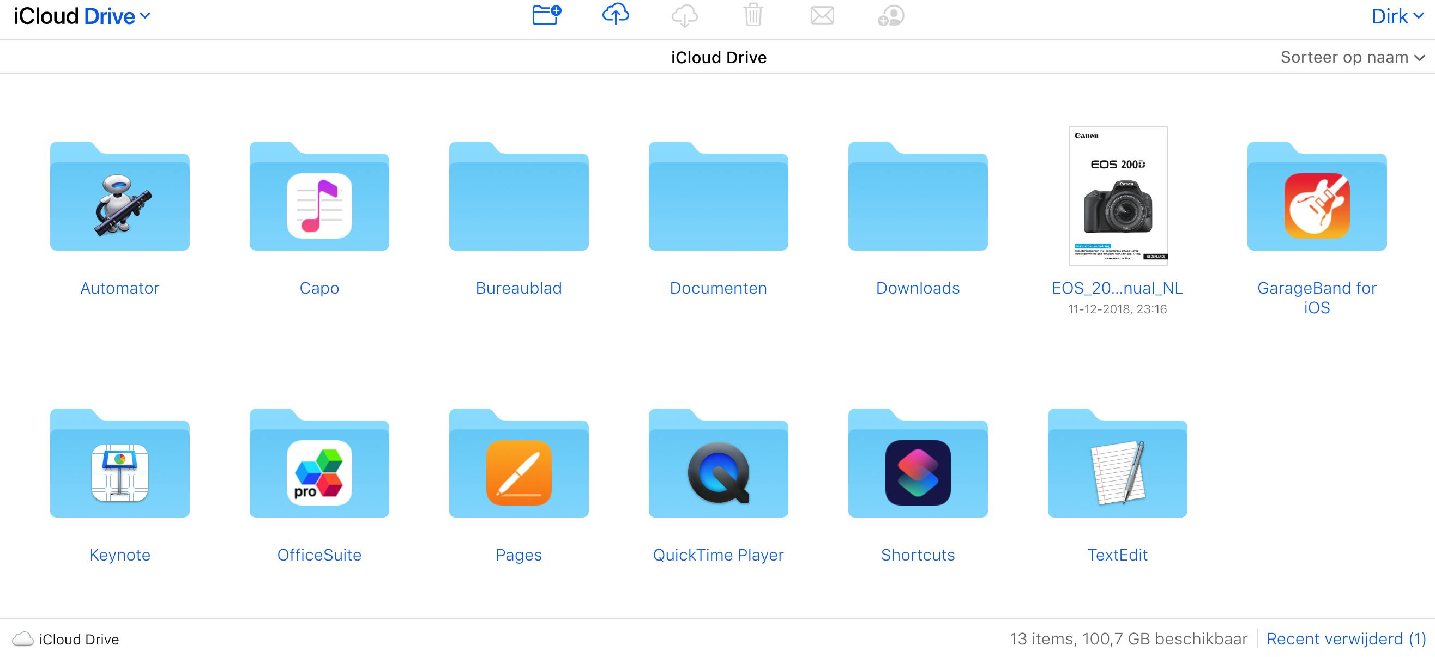Open the Automator folder
This screenshot has height=657, width=1435.
[x=120, y=197]
